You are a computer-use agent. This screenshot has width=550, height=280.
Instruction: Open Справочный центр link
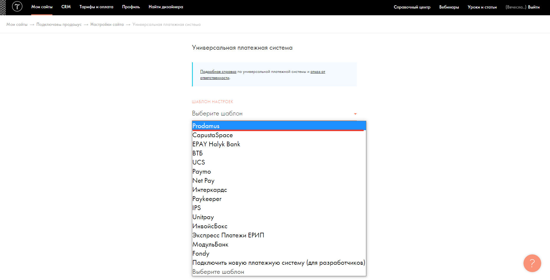pos(412,7)
